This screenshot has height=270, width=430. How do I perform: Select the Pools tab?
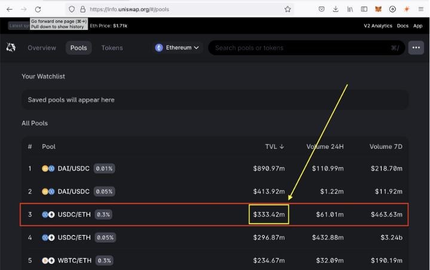coord(79,48)
